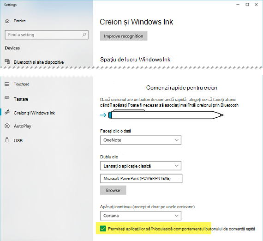The height and width of the screenshot is (241, 263).
Task: Go to Bluetooth și alte dispozitive
Action: point(39,62)
